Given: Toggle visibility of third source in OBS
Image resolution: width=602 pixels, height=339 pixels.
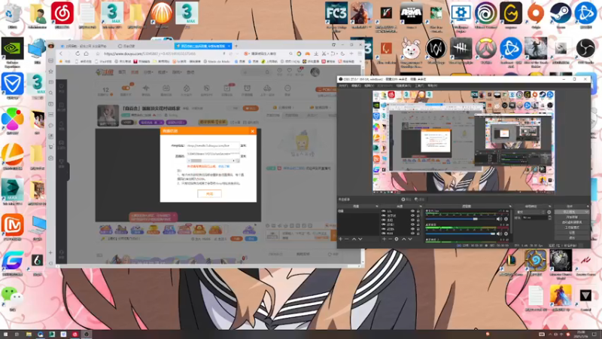Looking at the screenshot, I should tap(412, 220).
